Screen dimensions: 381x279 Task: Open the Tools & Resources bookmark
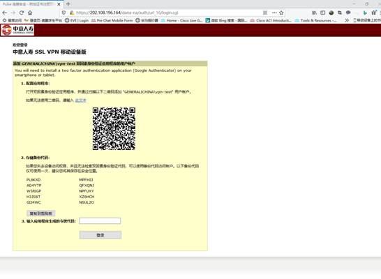315,20
